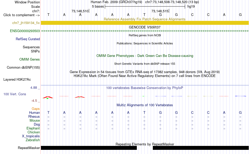The image size is (249, 154).
Task: Click the right RepeatMasker black block
Action: [201, 148]
